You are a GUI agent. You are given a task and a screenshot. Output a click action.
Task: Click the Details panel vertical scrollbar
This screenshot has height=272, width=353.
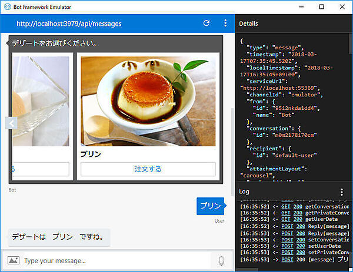[350, 44]
